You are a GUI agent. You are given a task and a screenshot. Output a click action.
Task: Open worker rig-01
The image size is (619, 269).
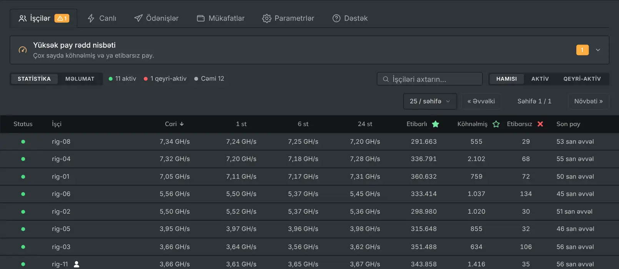(61, 177)
